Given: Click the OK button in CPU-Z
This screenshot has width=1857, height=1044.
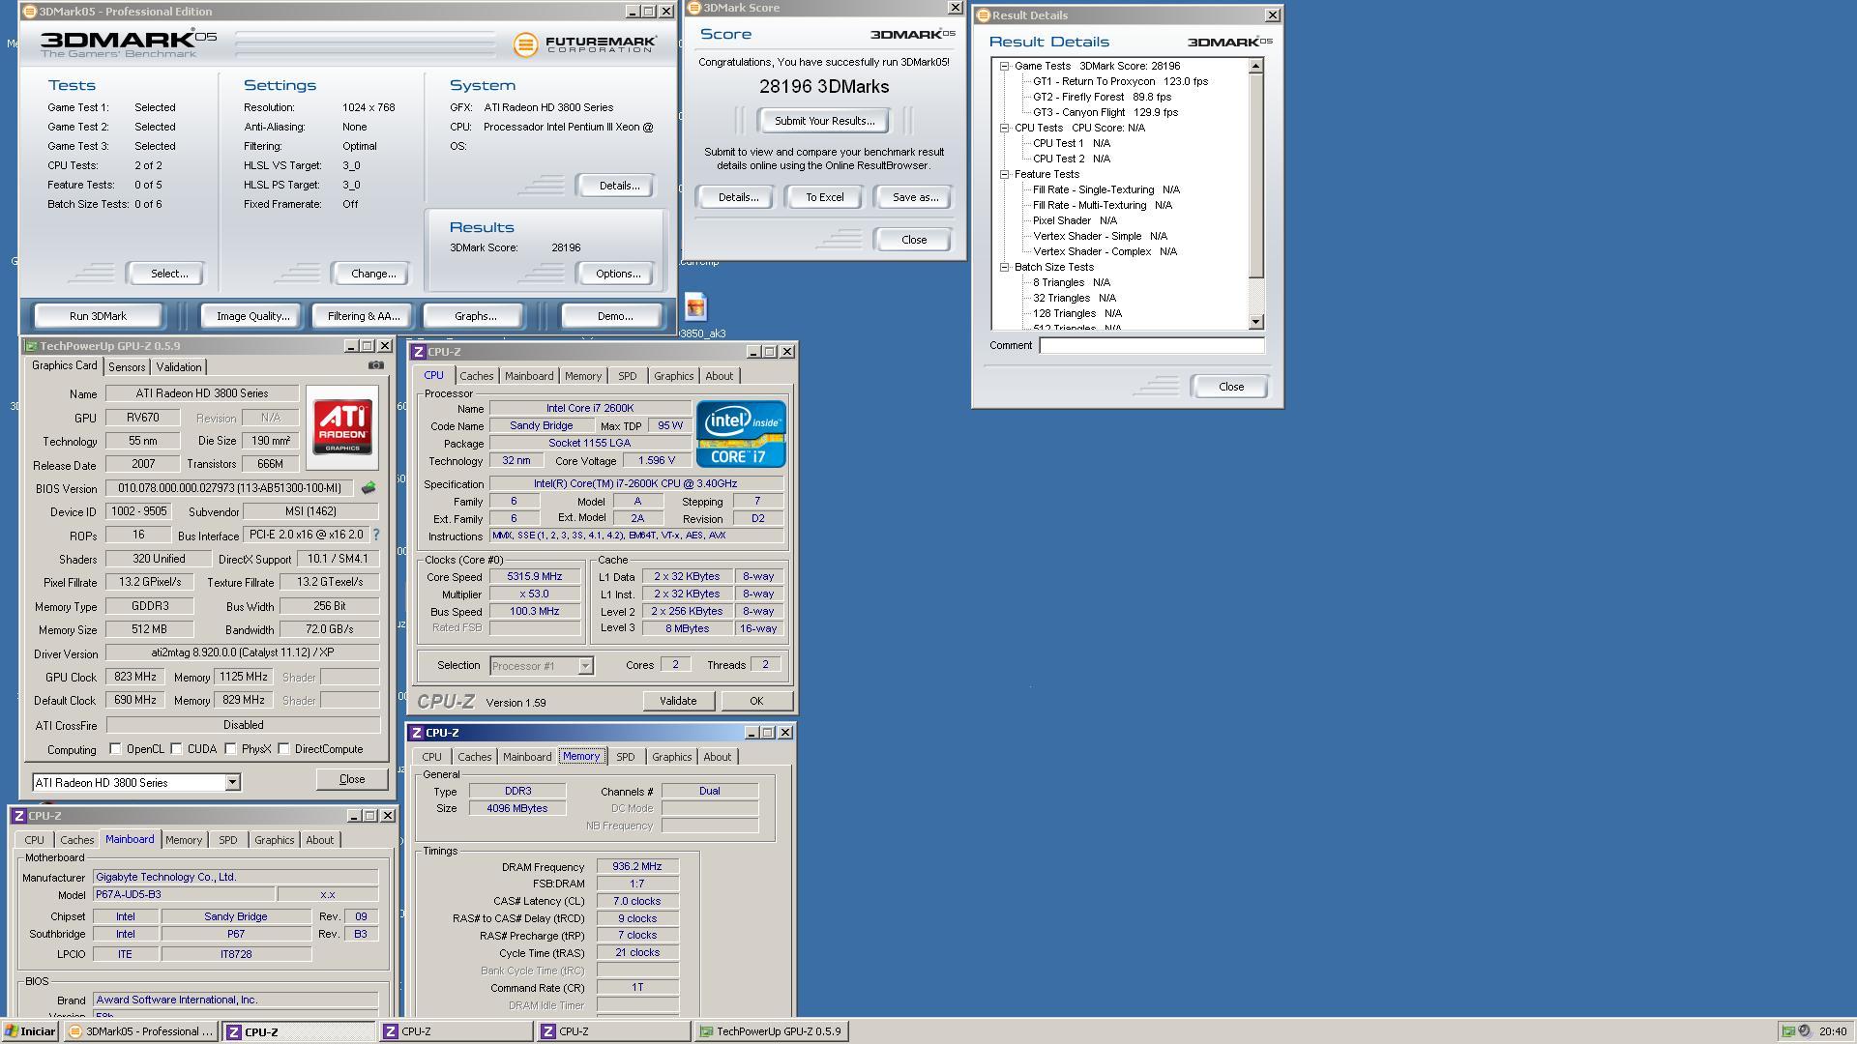Looking at the screenshot, I should [x=756, y=701].
